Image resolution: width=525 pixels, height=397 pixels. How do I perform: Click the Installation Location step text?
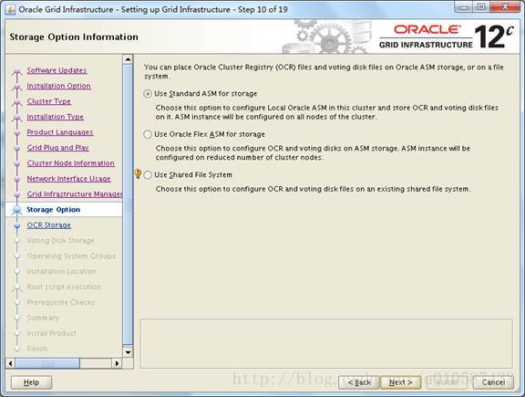point(62,271)
